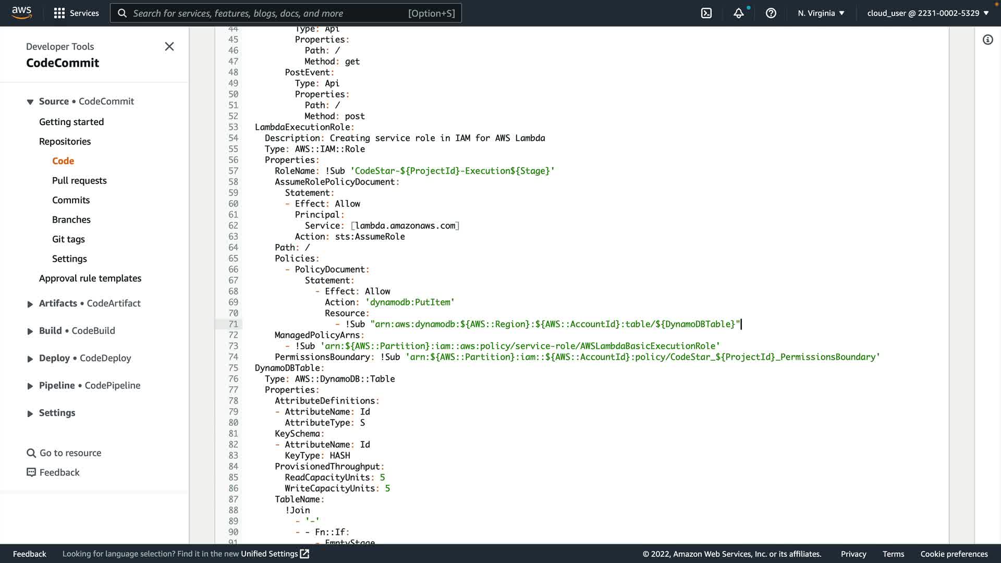The height and width of the screenshot is (563, 1001).
Task: Launch the CloudShell terminal icon
Action: [706, 13]
